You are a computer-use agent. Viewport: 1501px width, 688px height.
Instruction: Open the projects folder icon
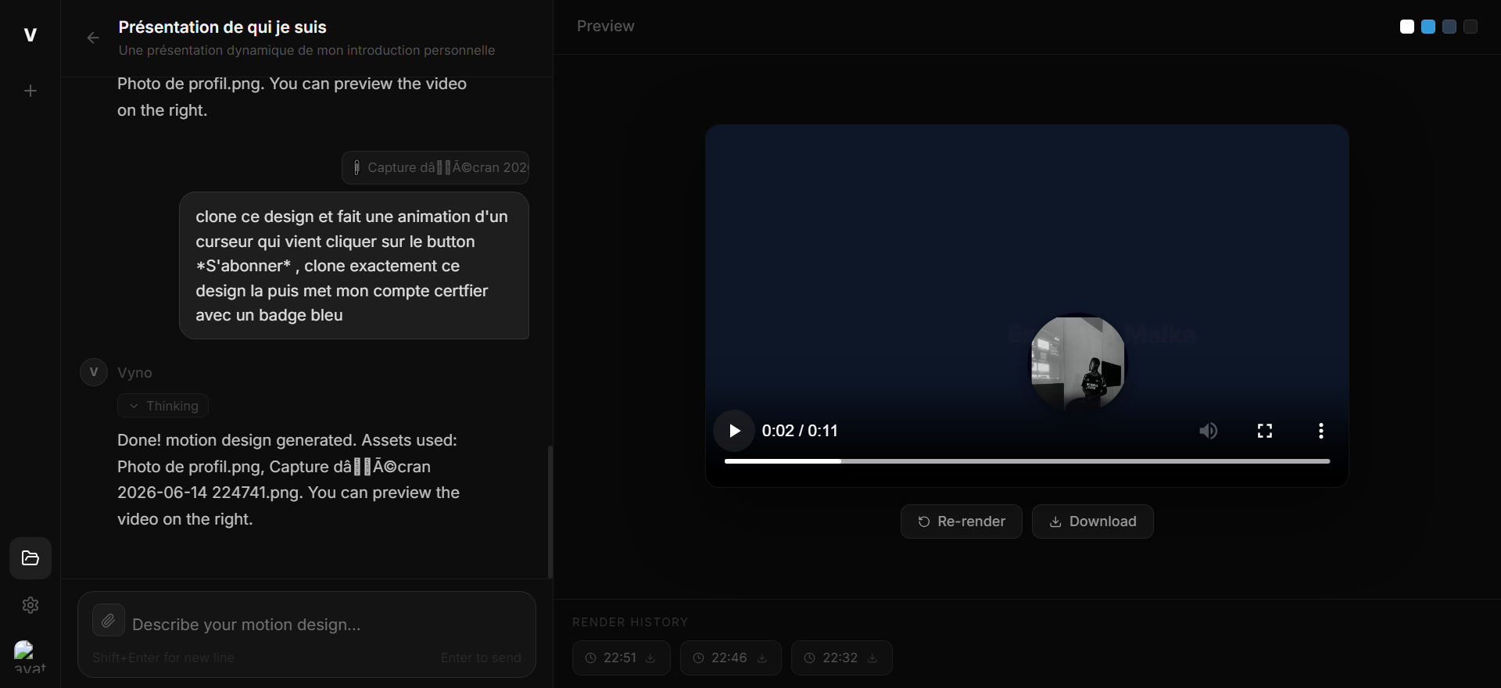click(30, 558)
